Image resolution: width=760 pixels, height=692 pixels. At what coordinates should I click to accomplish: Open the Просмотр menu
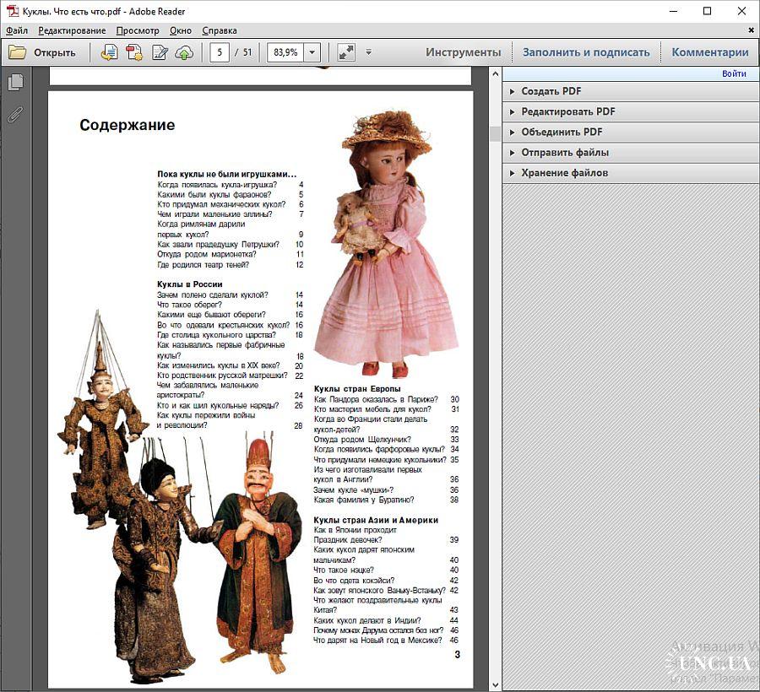coord(138,30)
